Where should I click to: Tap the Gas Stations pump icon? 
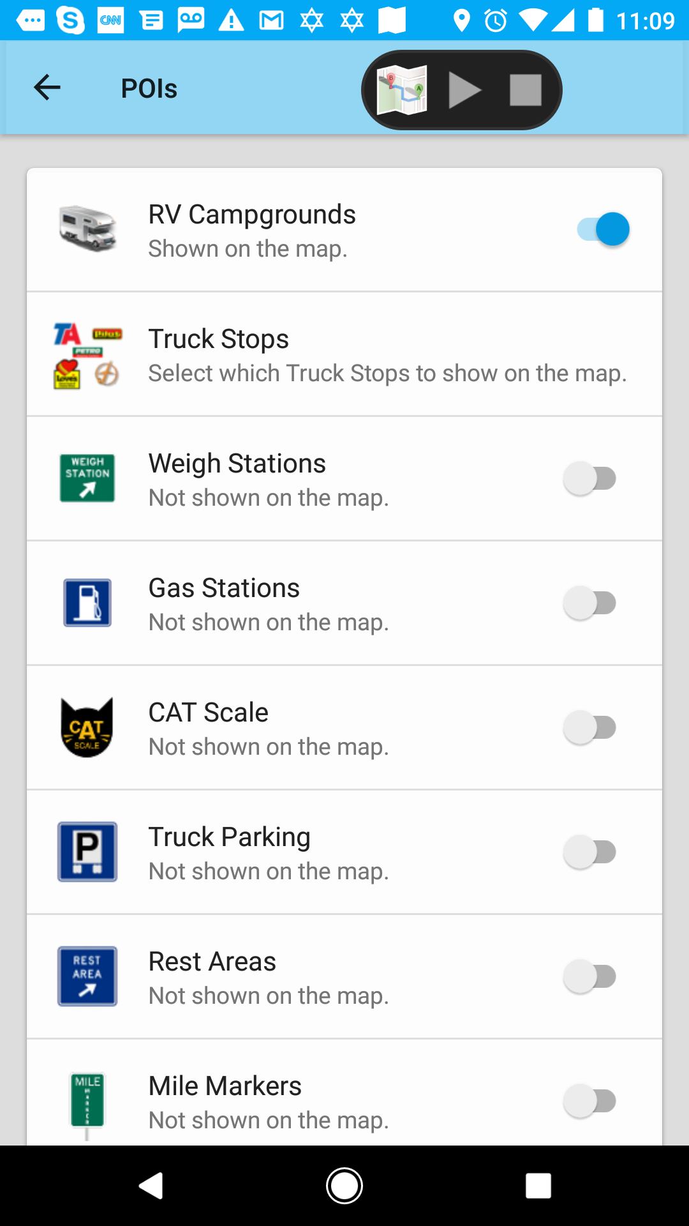87,603
